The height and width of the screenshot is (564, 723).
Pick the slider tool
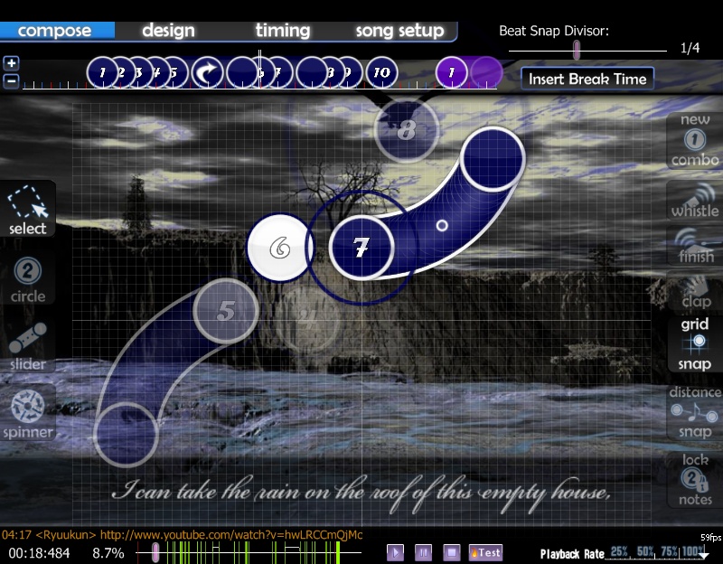point(28,346)
